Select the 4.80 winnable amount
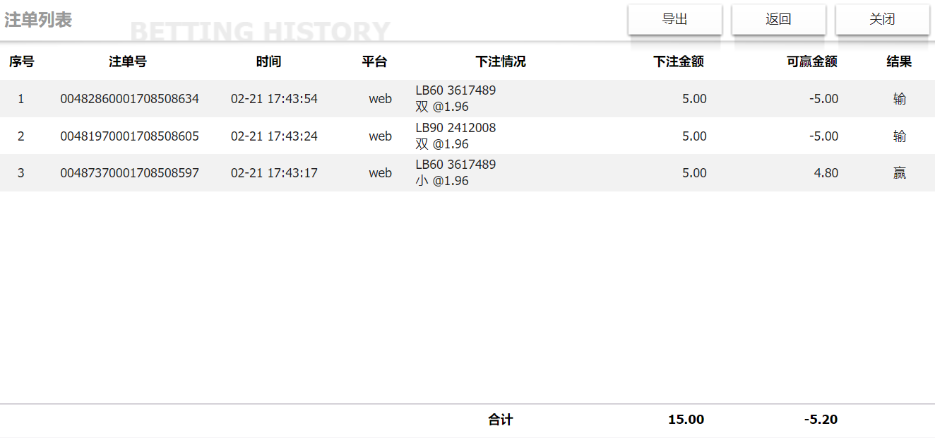Screen dimensions: 935x438 tap(826, 173)
